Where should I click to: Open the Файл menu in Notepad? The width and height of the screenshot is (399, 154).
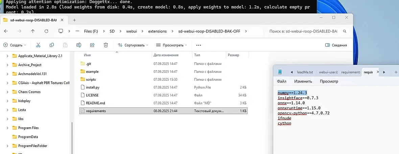[282, 81]
